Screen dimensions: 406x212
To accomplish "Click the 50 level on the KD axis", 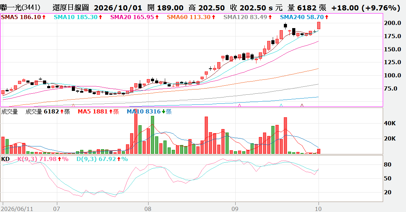I will 388,179.
